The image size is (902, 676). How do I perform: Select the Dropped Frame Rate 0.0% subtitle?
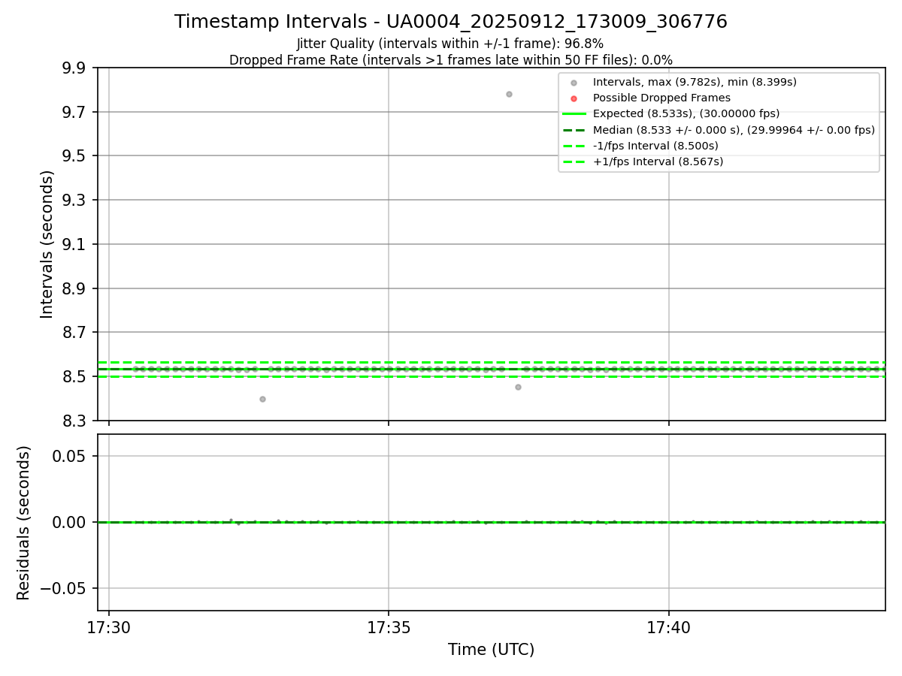pyautogui.click(x=451, y=60)
